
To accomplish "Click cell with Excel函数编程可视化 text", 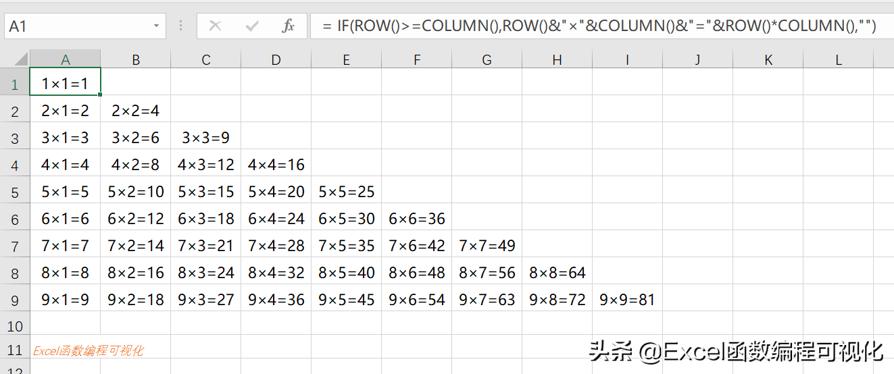I will (66, 350).
